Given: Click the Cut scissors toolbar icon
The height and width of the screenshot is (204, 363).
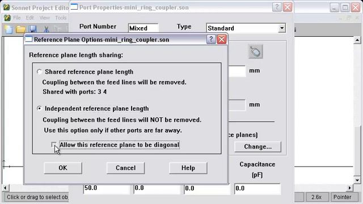Looking at the screenshot, I should pos(46,29).
